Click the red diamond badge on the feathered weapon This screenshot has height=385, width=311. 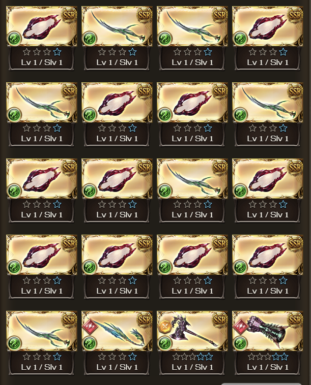(90, 327)
